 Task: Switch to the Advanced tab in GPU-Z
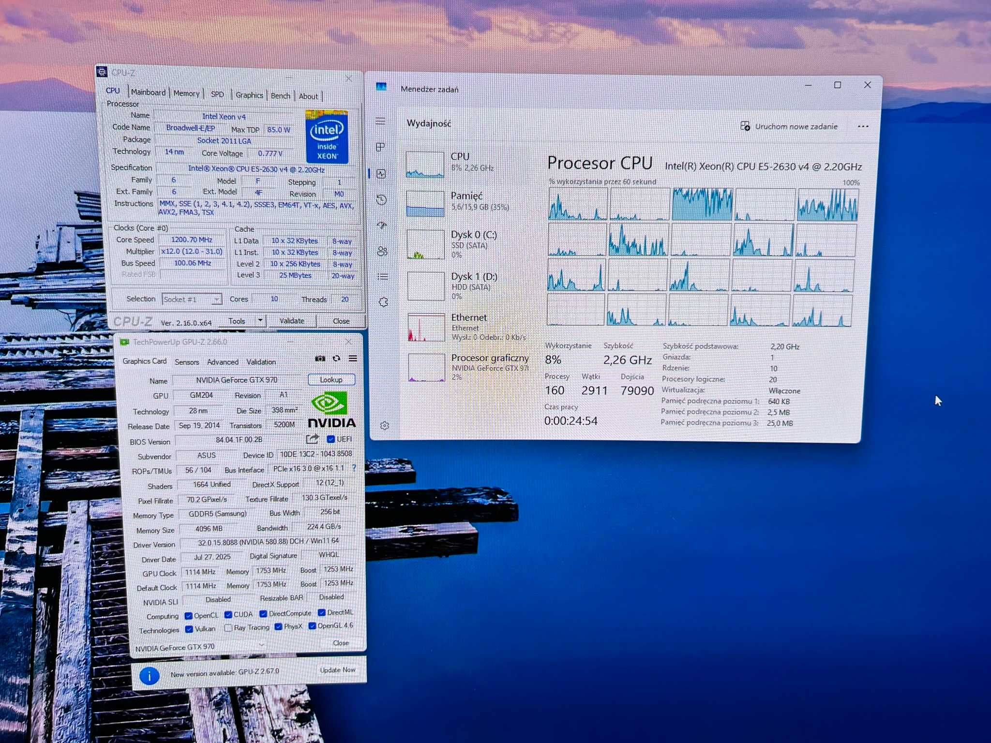(x=223, y=362)
